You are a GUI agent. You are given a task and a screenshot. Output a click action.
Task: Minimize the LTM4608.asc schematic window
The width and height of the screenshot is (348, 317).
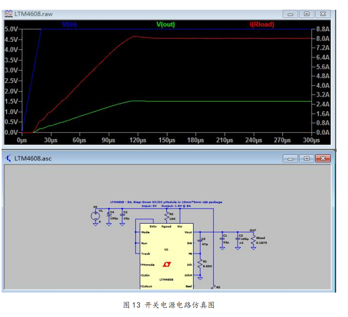(x=290, y=158)
